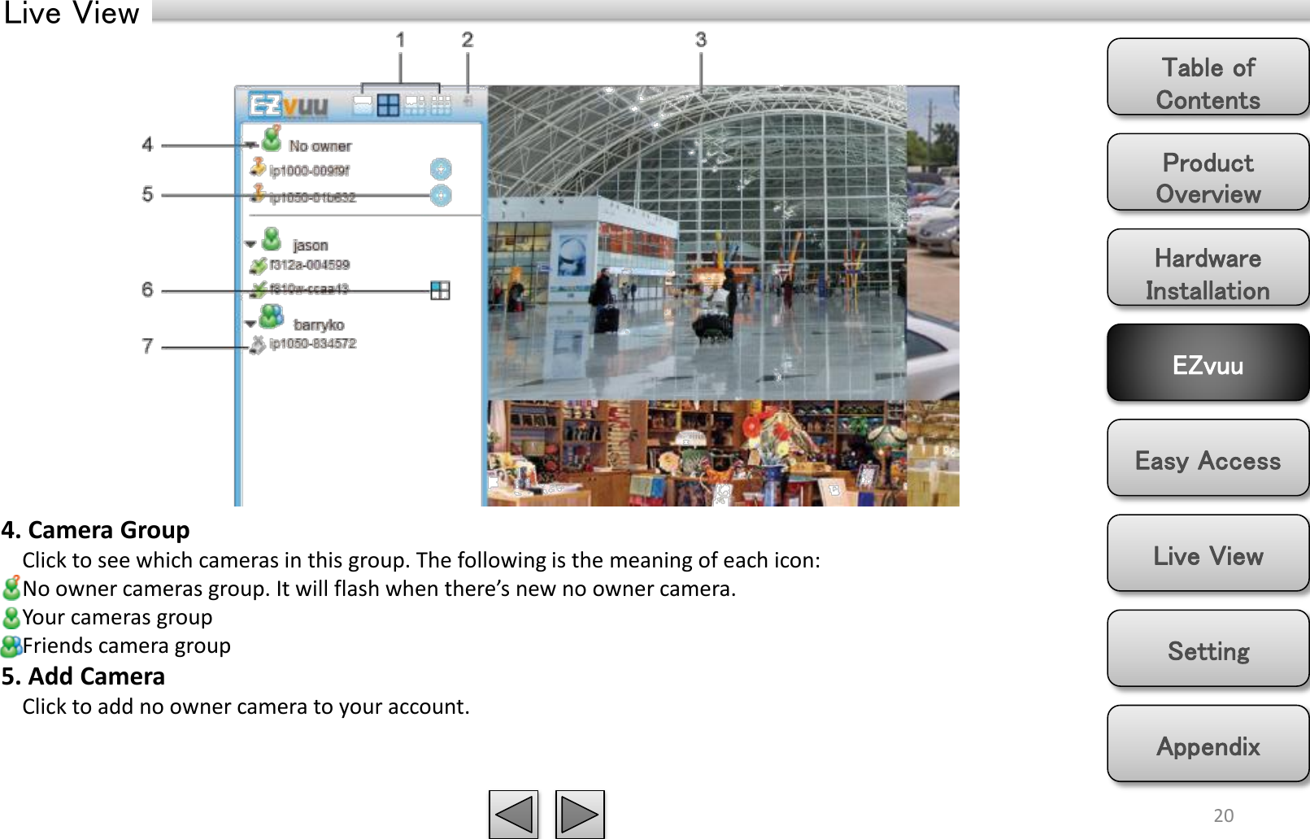Open Live View section button

[1208, 553]
